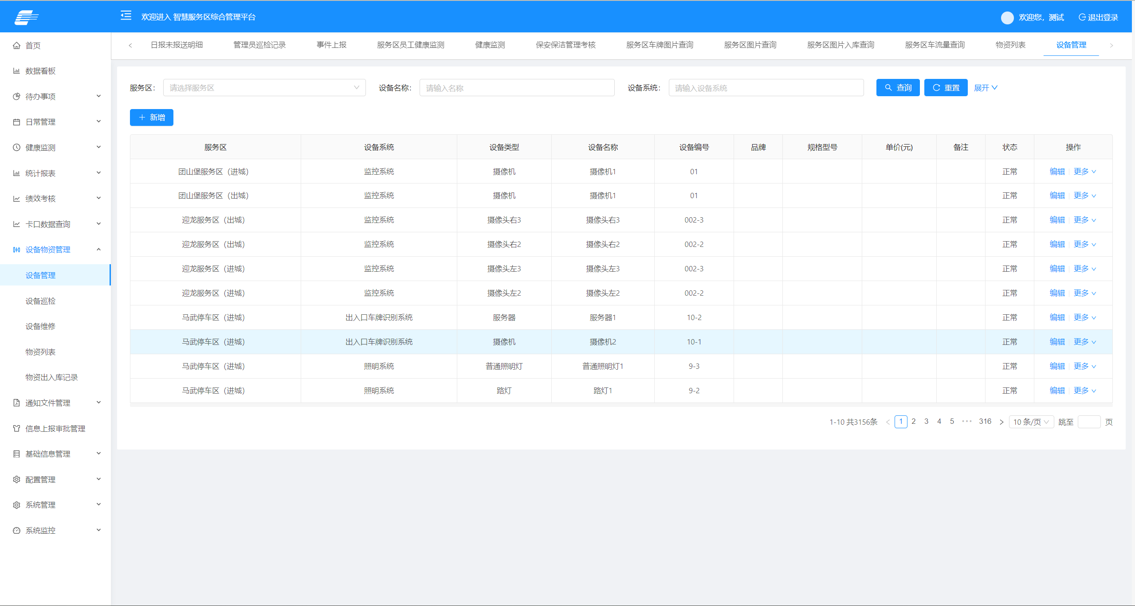Click the pagination ellipsis to jump pages
The height and width of the screenshot is (606, 1135).
pos(966,422)
